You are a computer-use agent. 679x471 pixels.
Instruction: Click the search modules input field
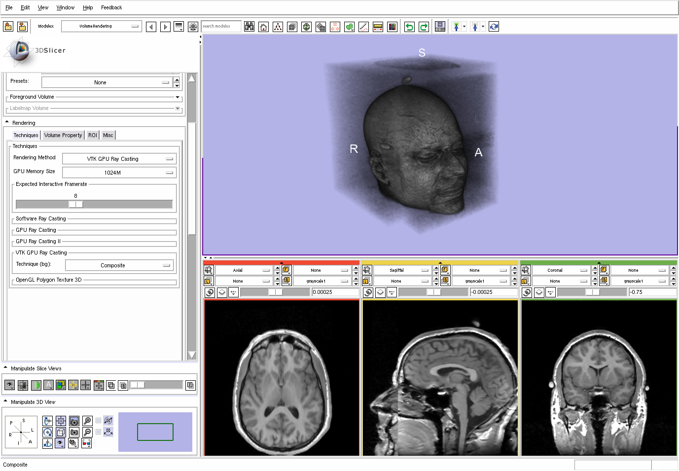(x=220, y=26)
